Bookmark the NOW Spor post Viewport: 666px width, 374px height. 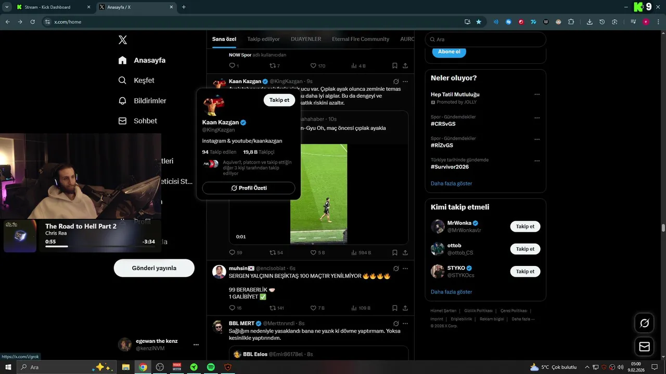coord(395,66)
